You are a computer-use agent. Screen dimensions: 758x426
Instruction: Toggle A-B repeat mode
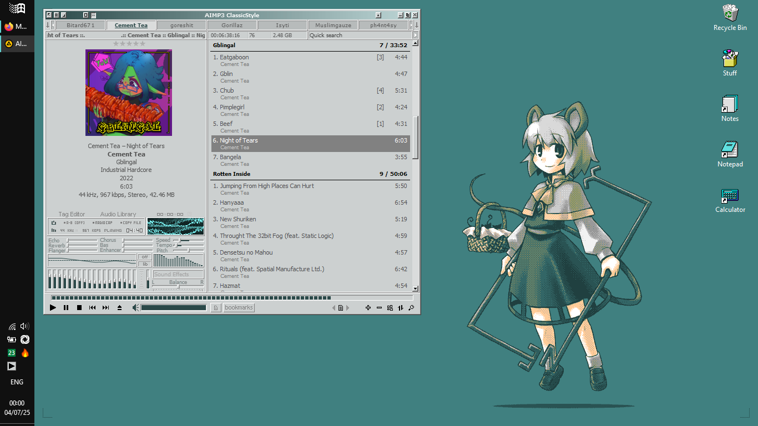click(x=74, y=222)
